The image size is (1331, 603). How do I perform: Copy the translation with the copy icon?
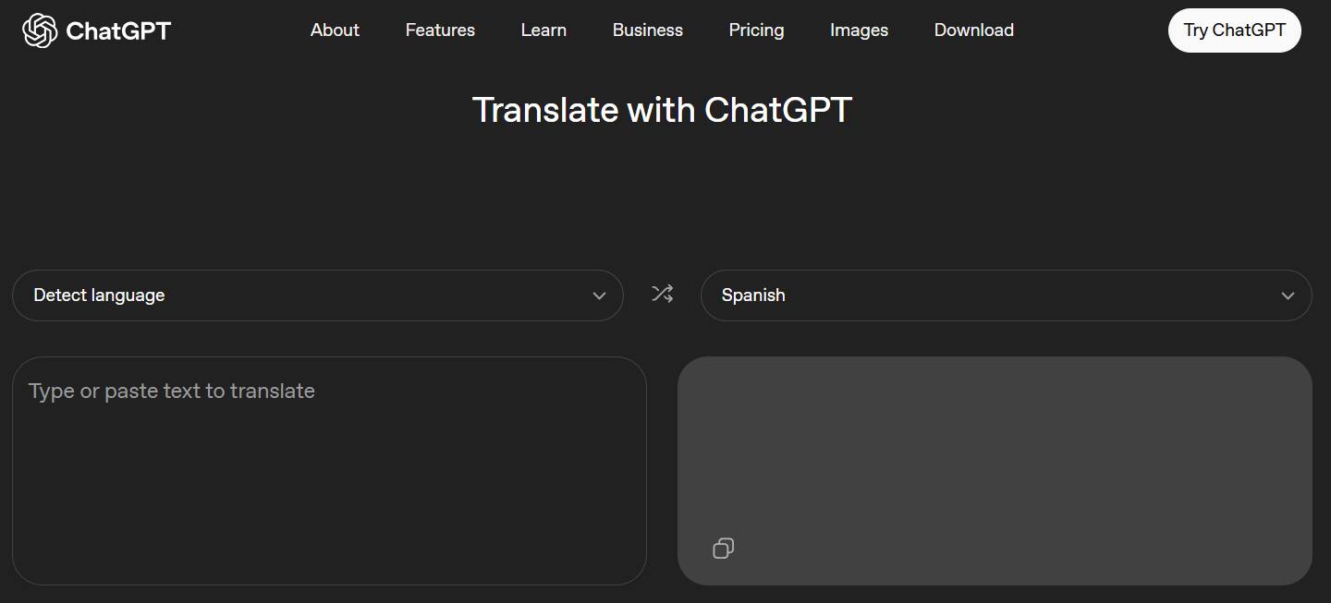(723, 549)
